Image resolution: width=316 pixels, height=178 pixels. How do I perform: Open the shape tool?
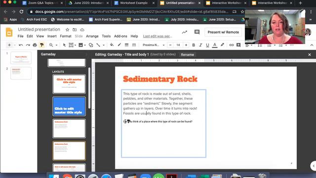(x=91, y=45)
